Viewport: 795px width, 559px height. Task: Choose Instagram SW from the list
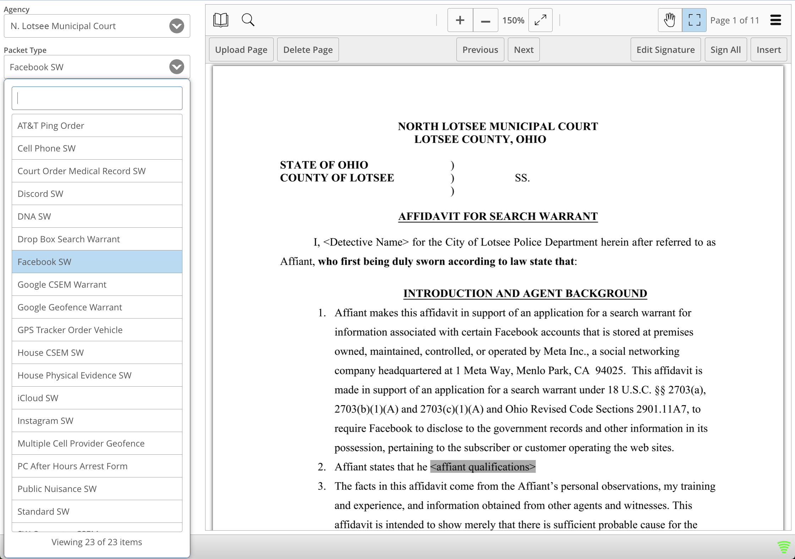pyautogui.click(x=97, y=421)
